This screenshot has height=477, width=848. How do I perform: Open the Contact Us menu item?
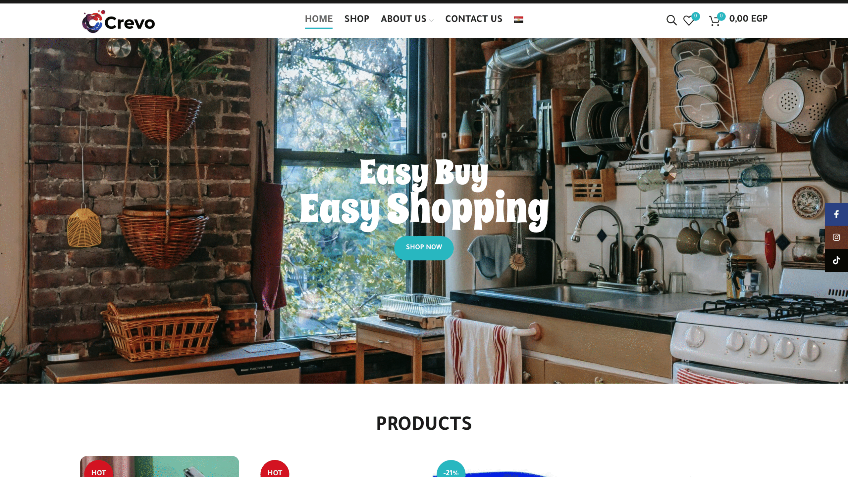click(x=474, y=19)
